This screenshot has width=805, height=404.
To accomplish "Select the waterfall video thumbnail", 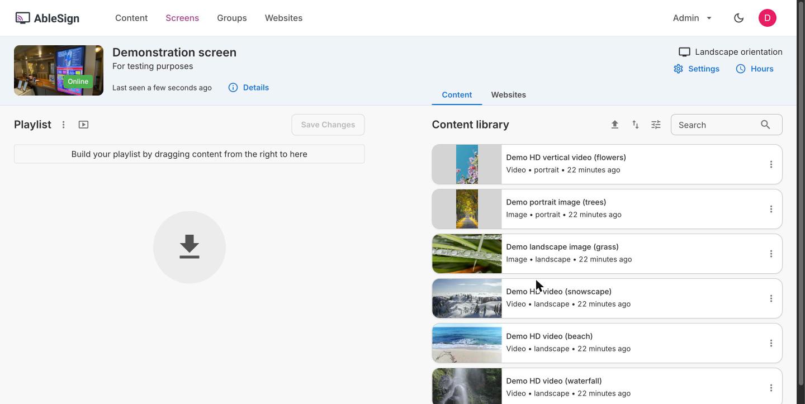I will coord(467,386).
